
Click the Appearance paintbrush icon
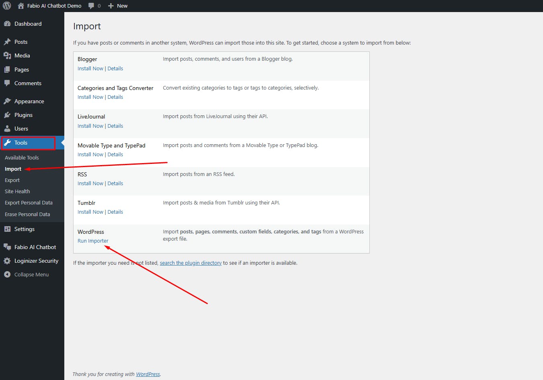[x=7, y=101]
